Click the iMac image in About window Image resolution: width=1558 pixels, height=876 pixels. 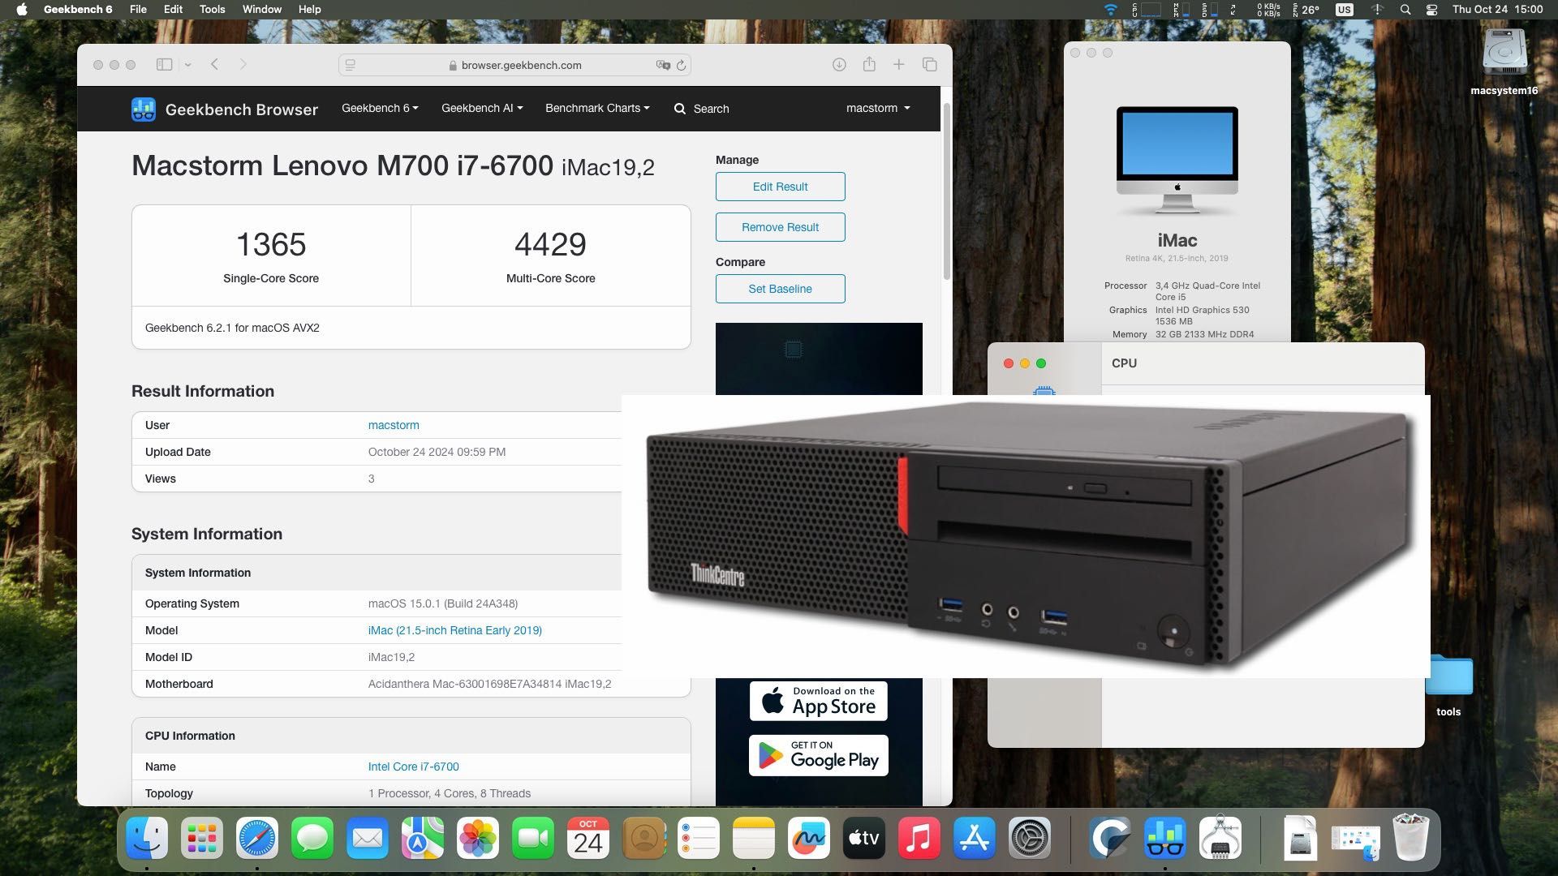pyautogui.click(x=1177, y=161)
